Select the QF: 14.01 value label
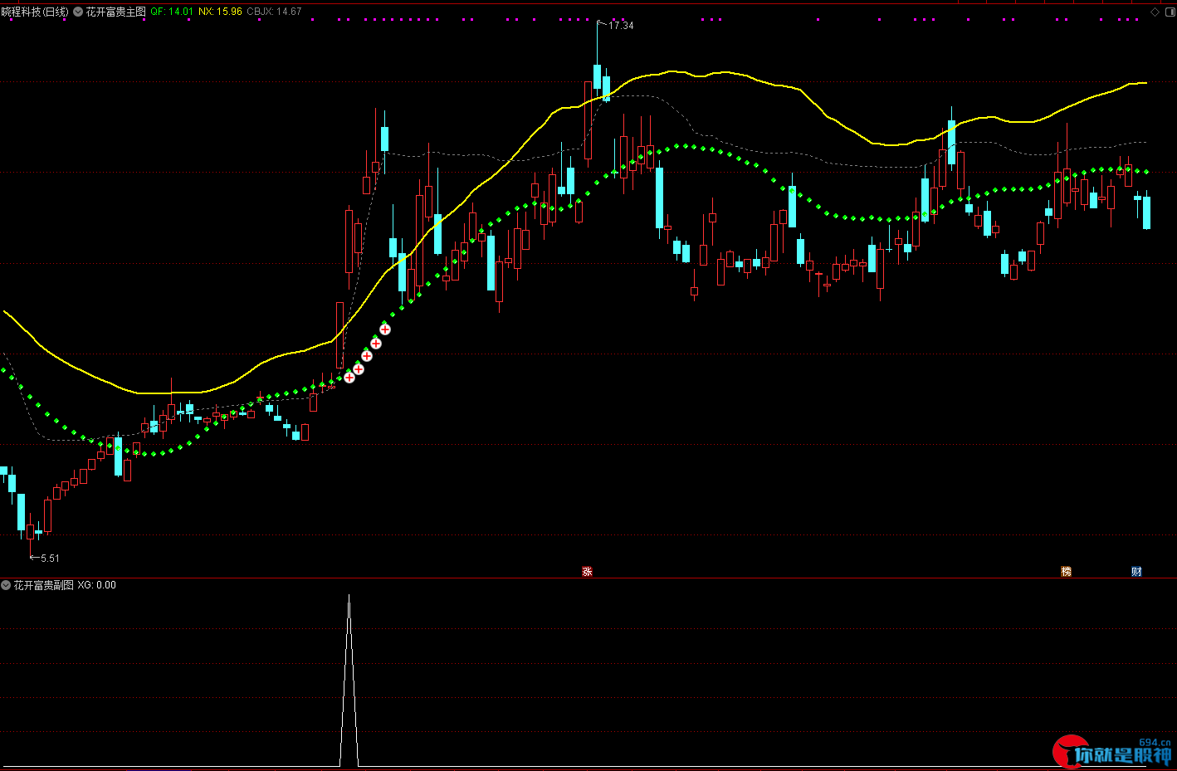This screenshot has width=1177, height=771. tap(172, 12)
